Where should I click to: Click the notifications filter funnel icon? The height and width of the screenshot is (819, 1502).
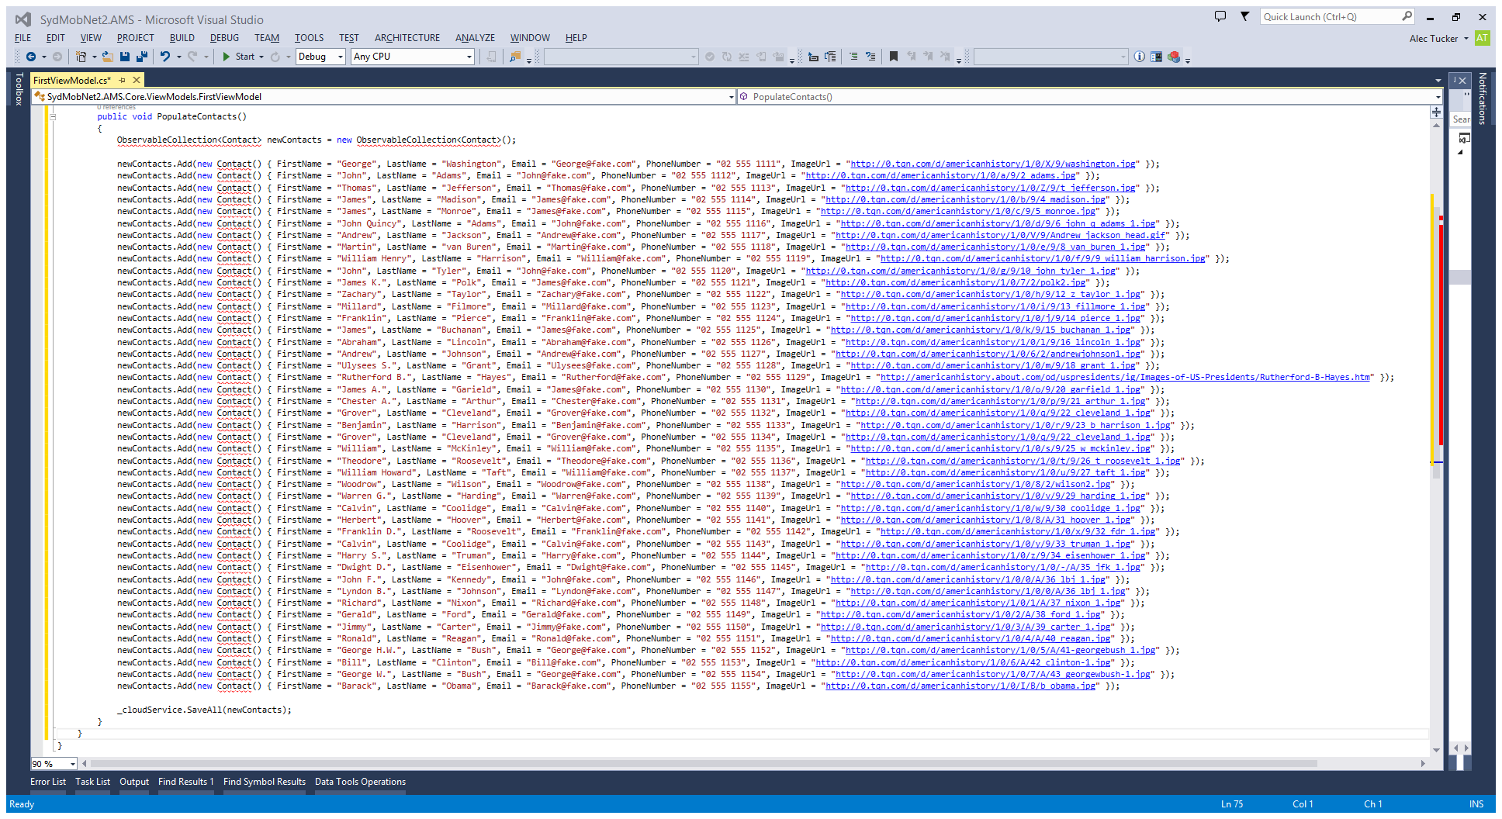(x=1244, y=16)
